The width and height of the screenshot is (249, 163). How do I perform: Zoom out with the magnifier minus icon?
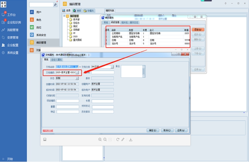[105, 140]
